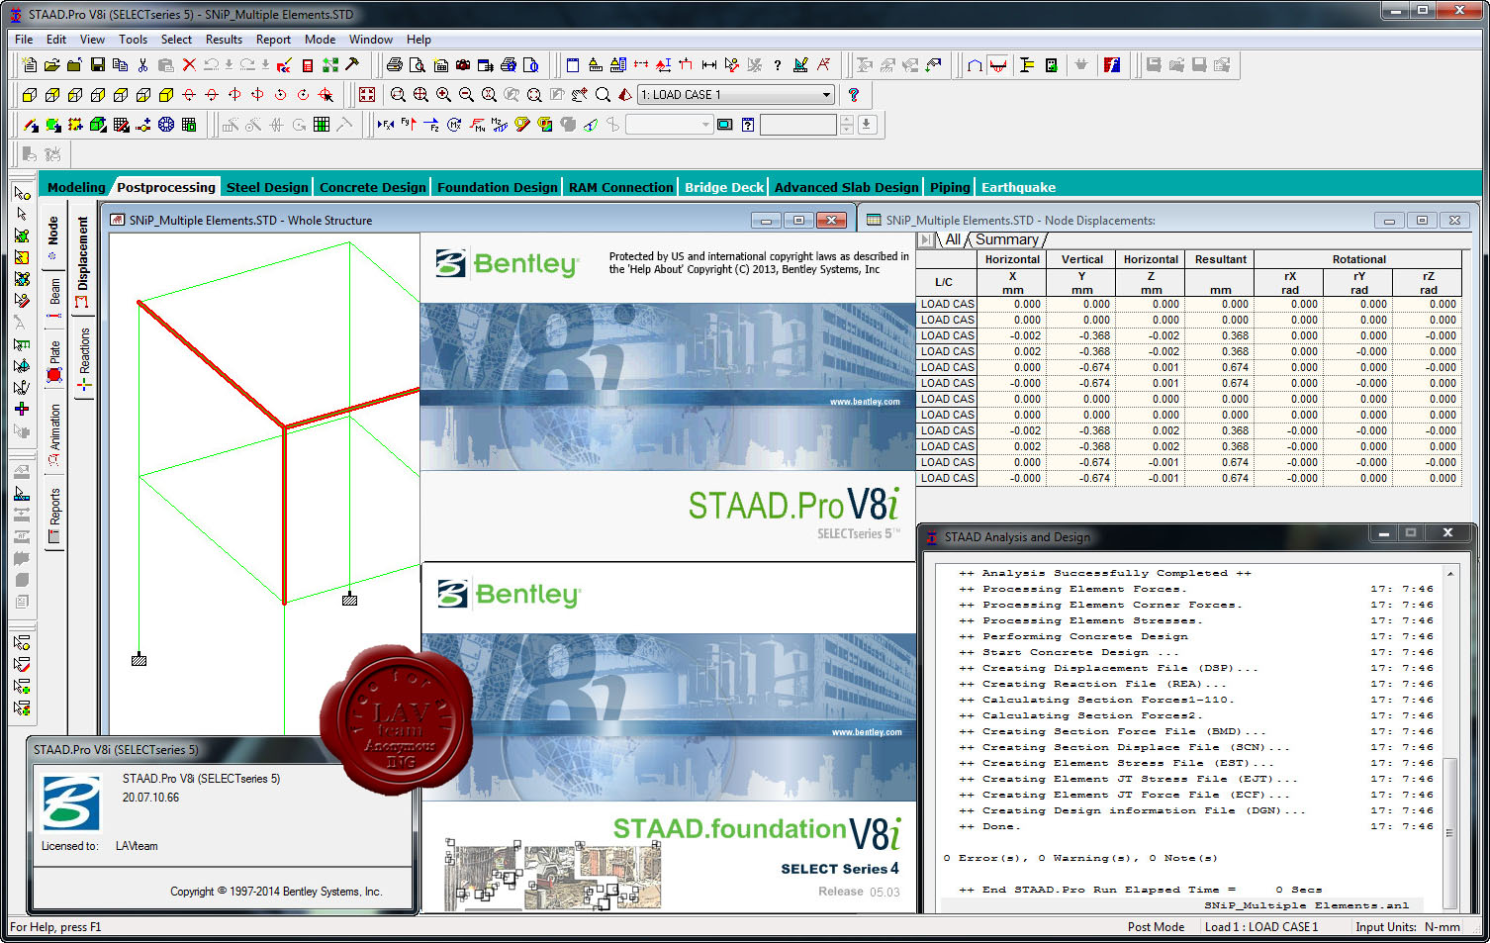Image resolution: width=1490 pixels, height=943 pixels.
Task: Click 'Analysis Successfully Completed' output line
Action: click(1103, 573)
